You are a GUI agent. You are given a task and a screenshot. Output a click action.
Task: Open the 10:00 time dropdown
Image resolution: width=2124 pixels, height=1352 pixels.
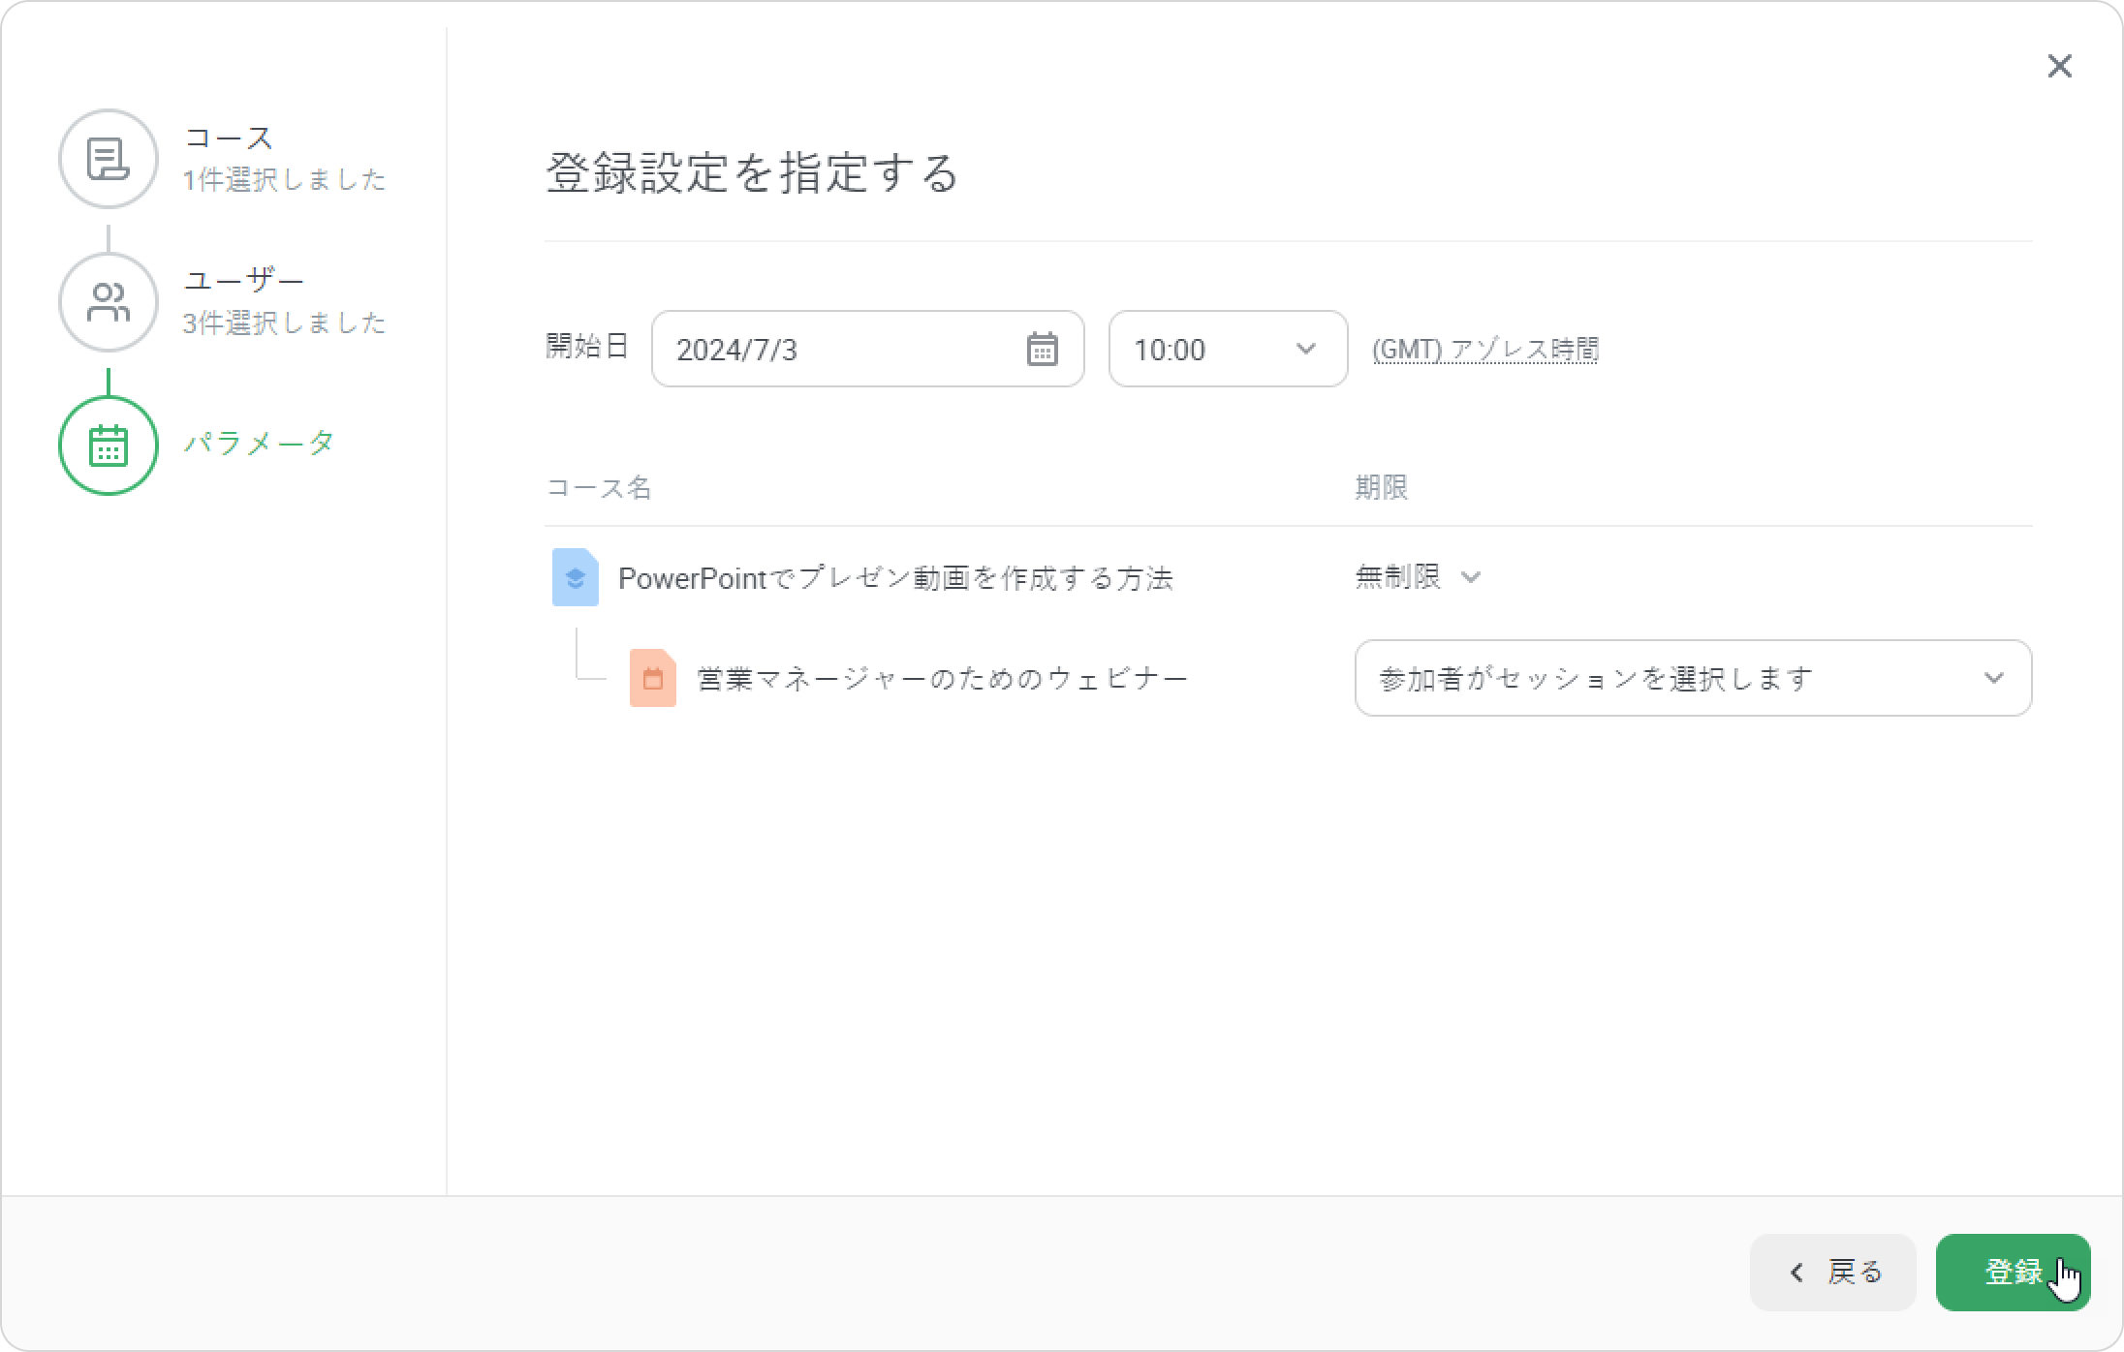point(1227,350)
